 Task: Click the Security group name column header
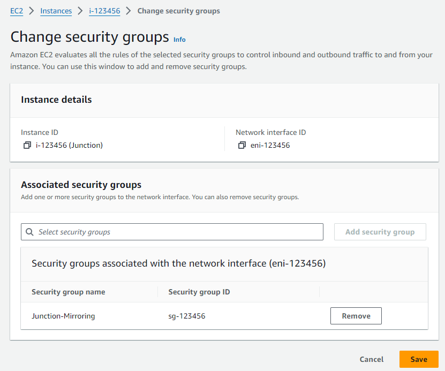click(69, 292)
